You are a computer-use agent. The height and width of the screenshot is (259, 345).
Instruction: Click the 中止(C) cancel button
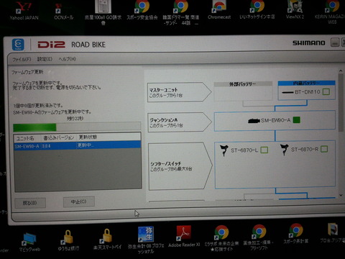click(x=79, y=201)
